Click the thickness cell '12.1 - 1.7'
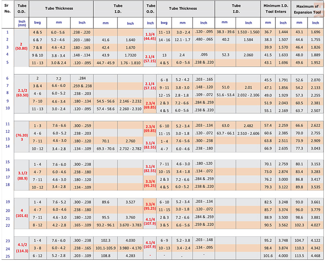 tap(182, 39)
